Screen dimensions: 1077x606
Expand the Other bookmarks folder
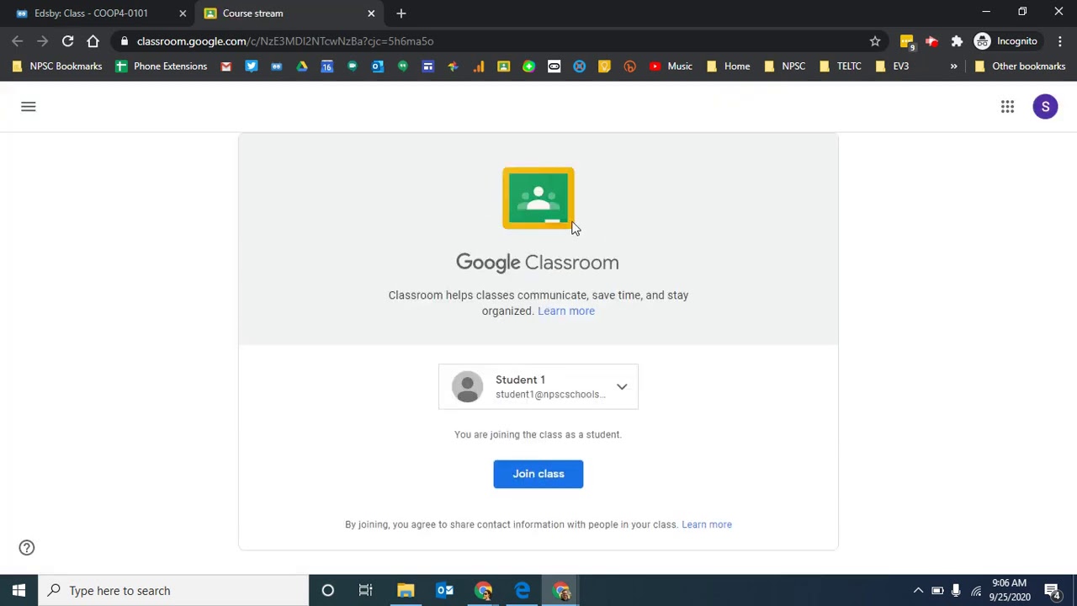tap(1019, 66)
